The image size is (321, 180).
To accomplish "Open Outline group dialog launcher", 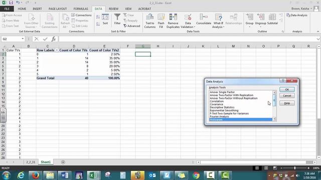I will [x=283, y=31].
